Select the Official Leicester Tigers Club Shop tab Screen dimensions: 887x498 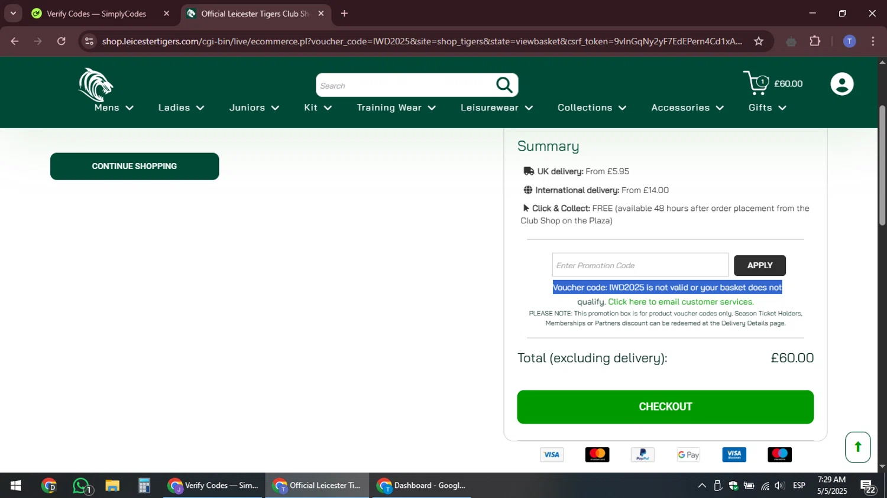(255, 14)
